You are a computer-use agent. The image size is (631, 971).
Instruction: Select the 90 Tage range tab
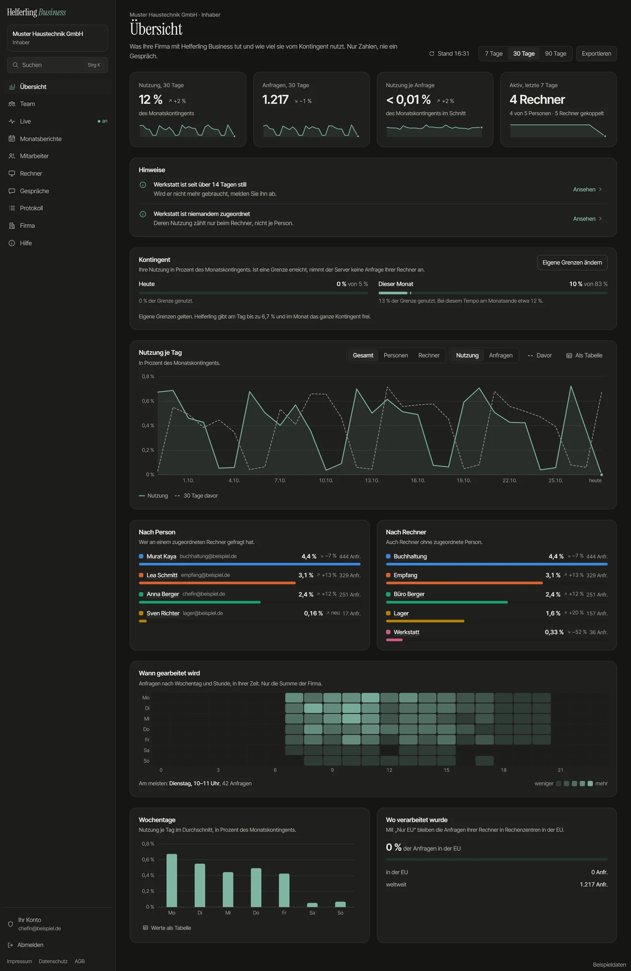[x=555, y=54]
